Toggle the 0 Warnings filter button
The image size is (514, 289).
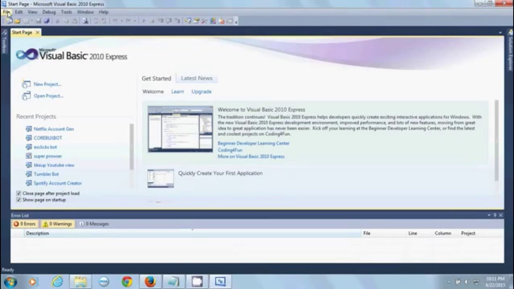click(x=57, y=224)
